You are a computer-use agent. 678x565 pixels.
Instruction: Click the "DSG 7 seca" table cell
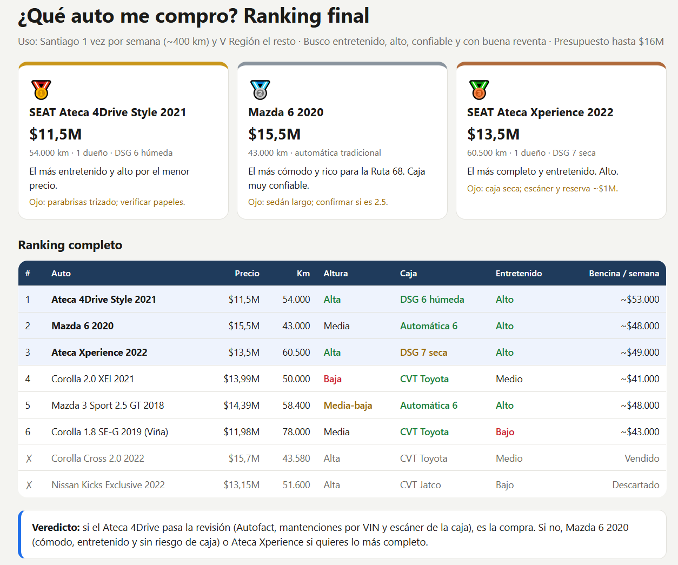(423, 353)
